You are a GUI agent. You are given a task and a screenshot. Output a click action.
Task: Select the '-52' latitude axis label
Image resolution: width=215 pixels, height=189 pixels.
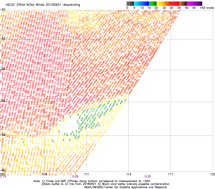click(3, 39)
